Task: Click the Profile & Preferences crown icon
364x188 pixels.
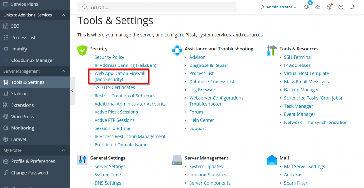Action: [x=6, y=161]
